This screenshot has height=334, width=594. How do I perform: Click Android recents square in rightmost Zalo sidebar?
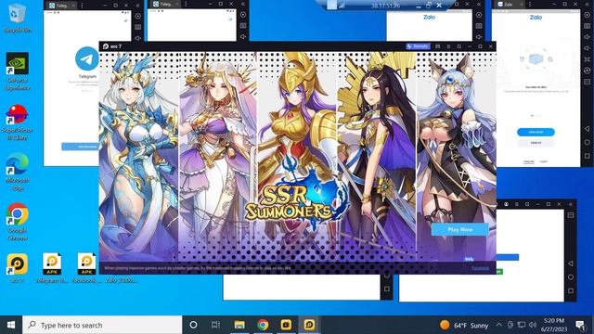click(588, 156)
